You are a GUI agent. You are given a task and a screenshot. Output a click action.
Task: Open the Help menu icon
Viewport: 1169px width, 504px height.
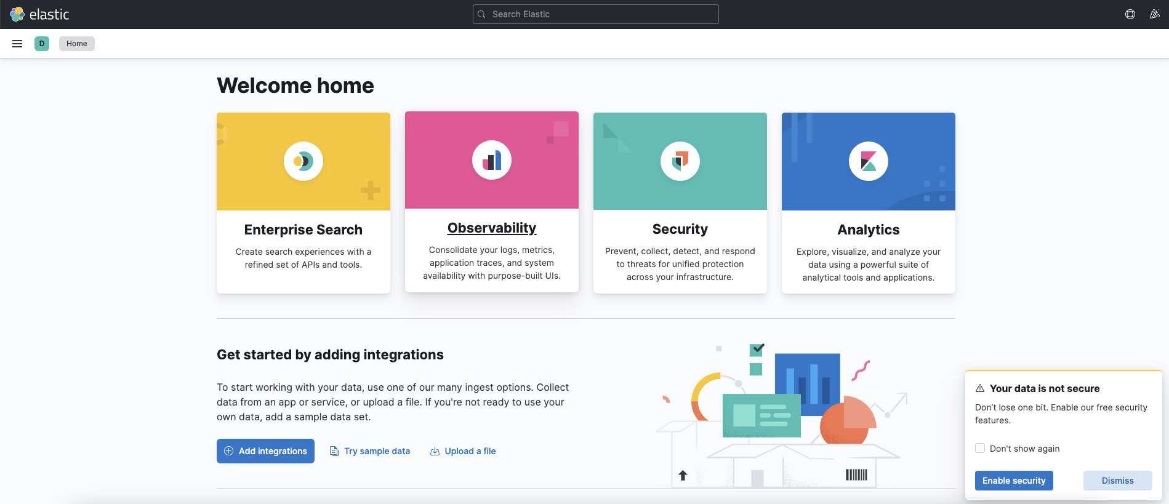tap(1130, 14)
